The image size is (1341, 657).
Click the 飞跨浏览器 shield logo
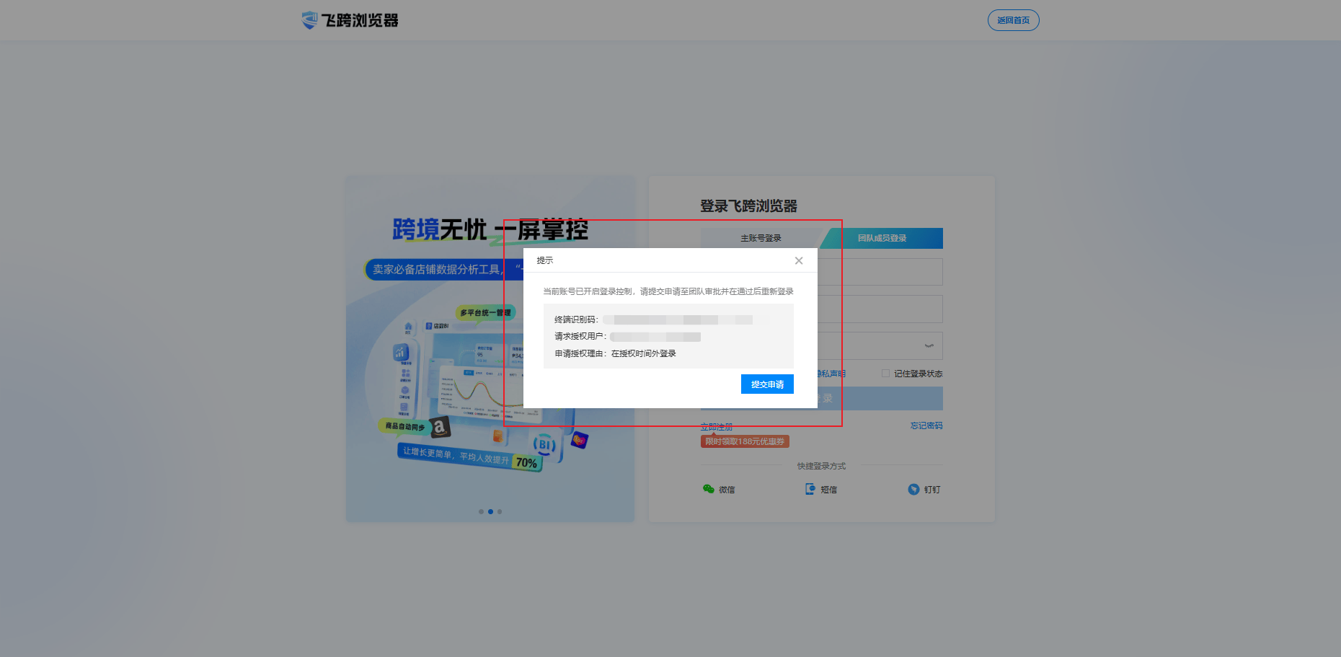pos(309,20)
